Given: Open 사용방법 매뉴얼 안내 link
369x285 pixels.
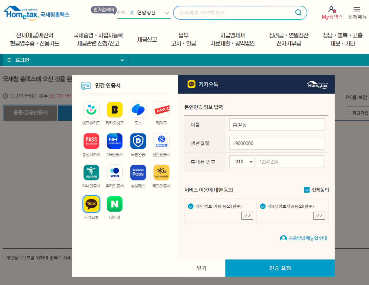Looking at the screenshot, I should [x=308, y=238].
